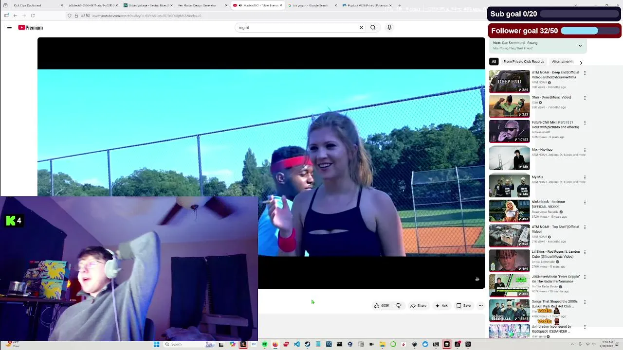Open the options menu for ATM NOAH - Top Shelf
This screenshot has height=350, width=623.
click(x=585, y=227)
